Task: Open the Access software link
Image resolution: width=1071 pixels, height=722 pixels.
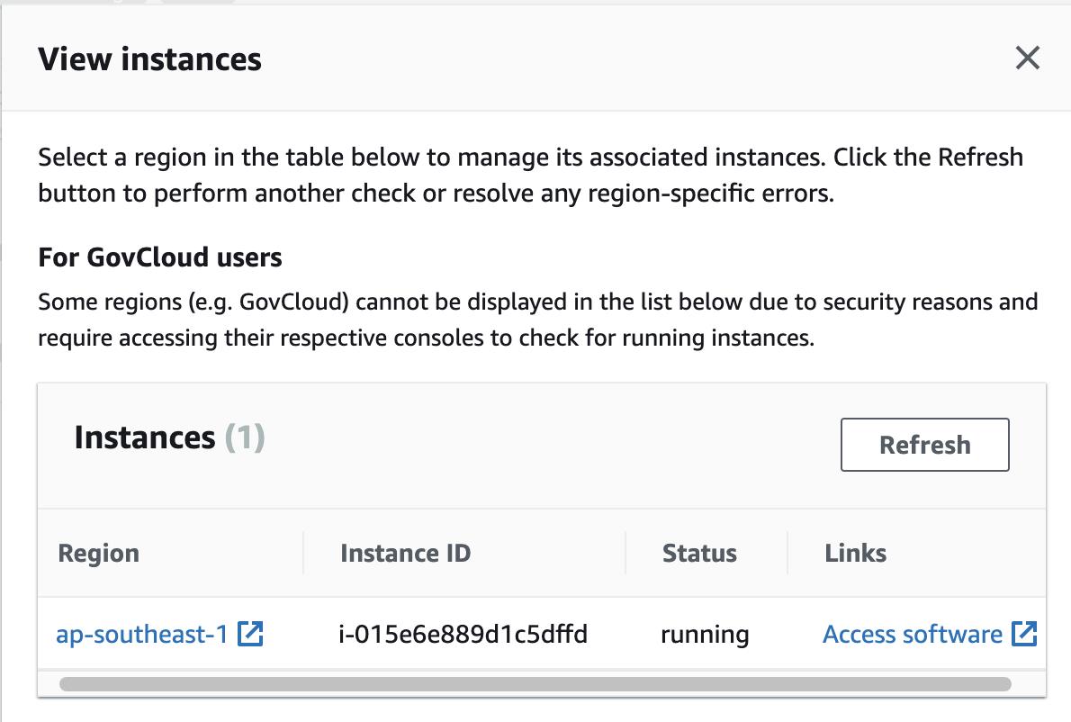Action: (912, 634)
